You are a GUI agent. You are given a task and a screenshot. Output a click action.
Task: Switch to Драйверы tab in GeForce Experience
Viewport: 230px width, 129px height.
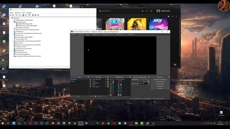click(105, 11)
